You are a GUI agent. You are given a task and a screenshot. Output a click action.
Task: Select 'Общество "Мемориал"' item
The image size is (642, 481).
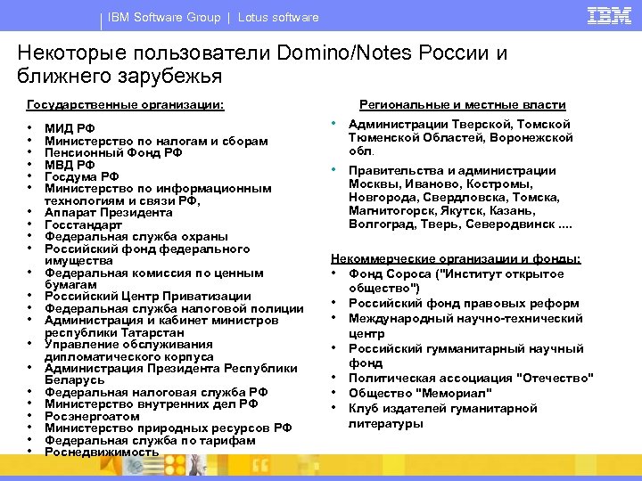420,393
